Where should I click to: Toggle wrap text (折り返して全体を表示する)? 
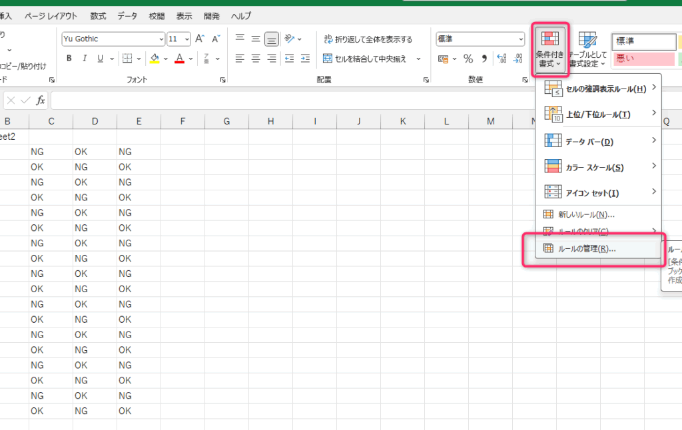(x=368, y=39)
